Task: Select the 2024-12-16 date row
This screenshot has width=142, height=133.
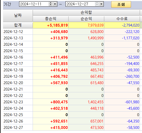Action: [x=13, y=57]
